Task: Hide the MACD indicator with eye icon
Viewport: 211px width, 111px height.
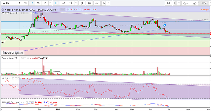Action: (x=27, y=102)
